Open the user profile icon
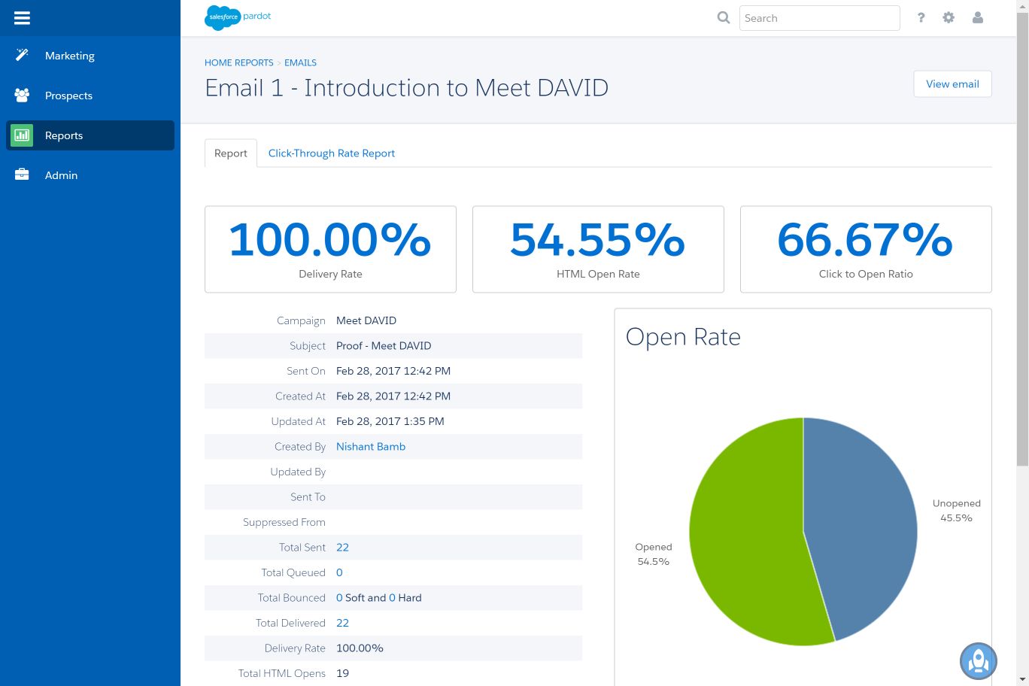The width and height of the screenshot is (1029, 686). [x=978, y=17]
